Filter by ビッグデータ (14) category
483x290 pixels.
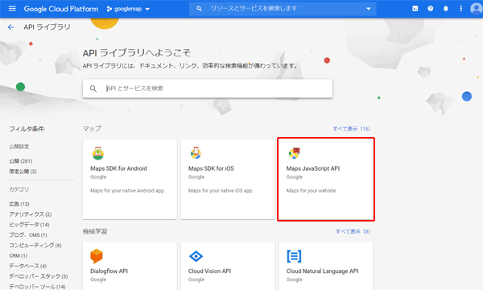coord(29,225)
